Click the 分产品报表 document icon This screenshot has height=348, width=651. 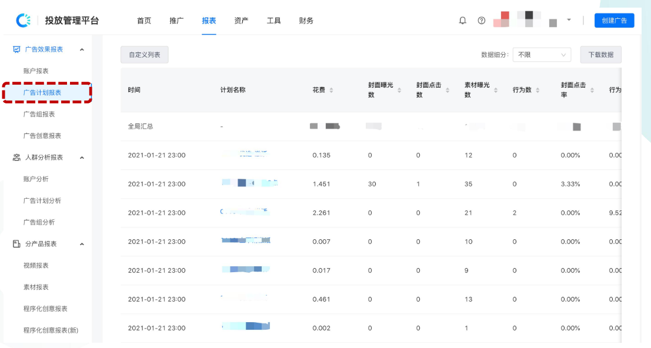pos(16,243)
